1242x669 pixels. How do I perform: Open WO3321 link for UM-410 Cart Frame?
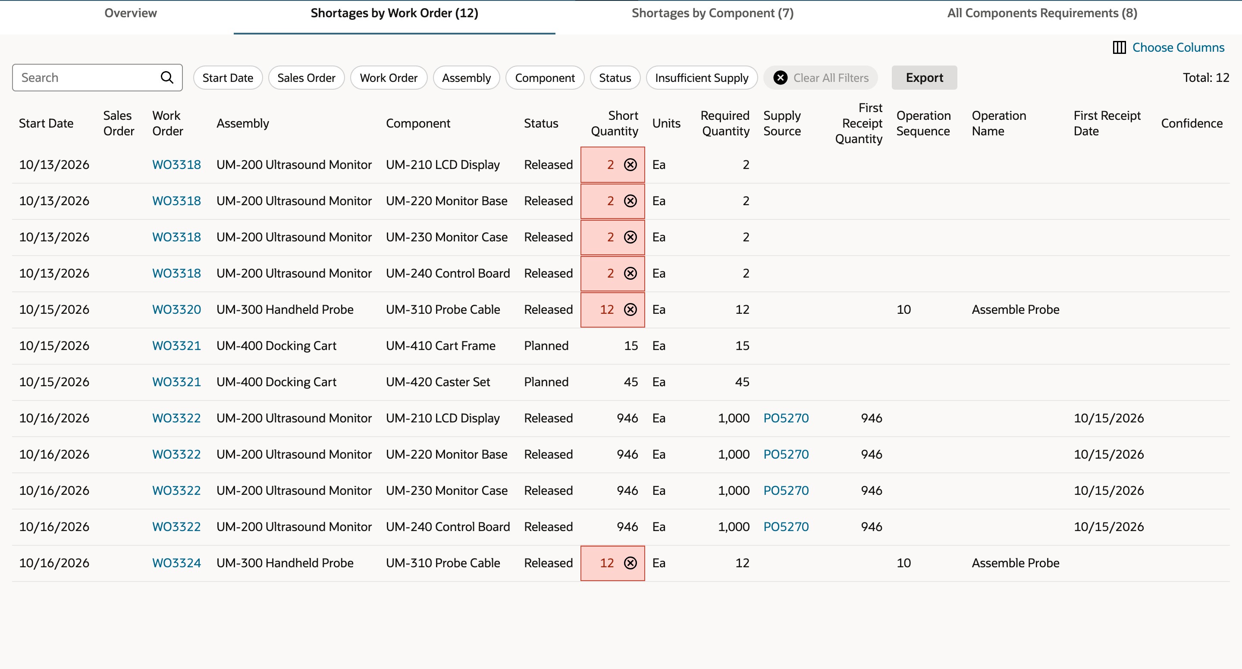(x=176, y=346)
